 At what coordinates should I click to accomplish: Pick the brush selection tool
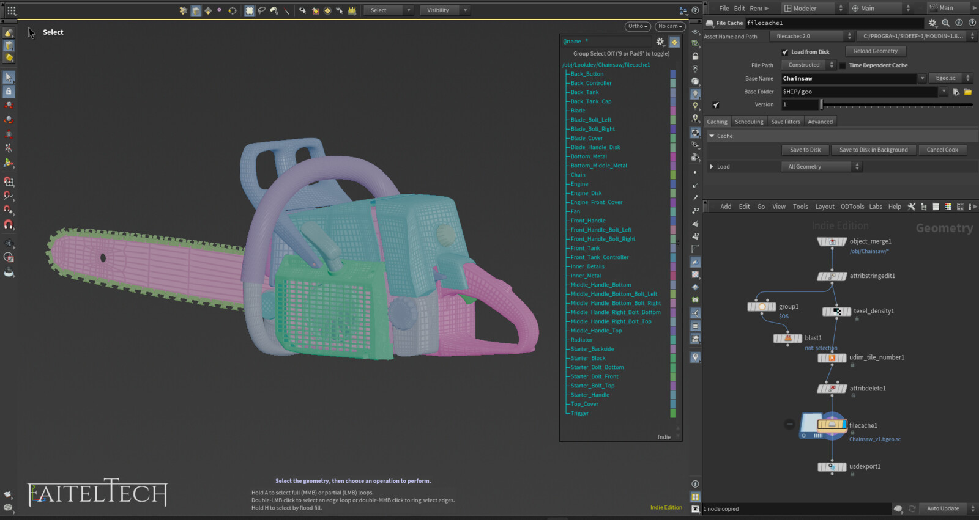coord(274,10)
